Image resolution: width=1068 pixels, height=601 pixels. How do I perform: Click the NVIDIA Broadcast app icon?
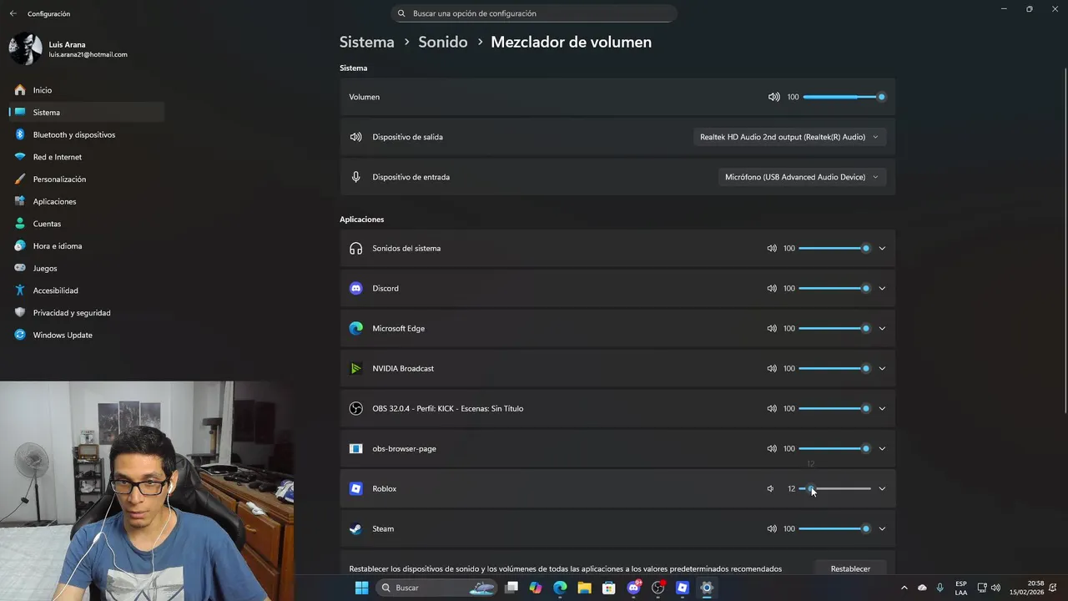tap(356, 368)
